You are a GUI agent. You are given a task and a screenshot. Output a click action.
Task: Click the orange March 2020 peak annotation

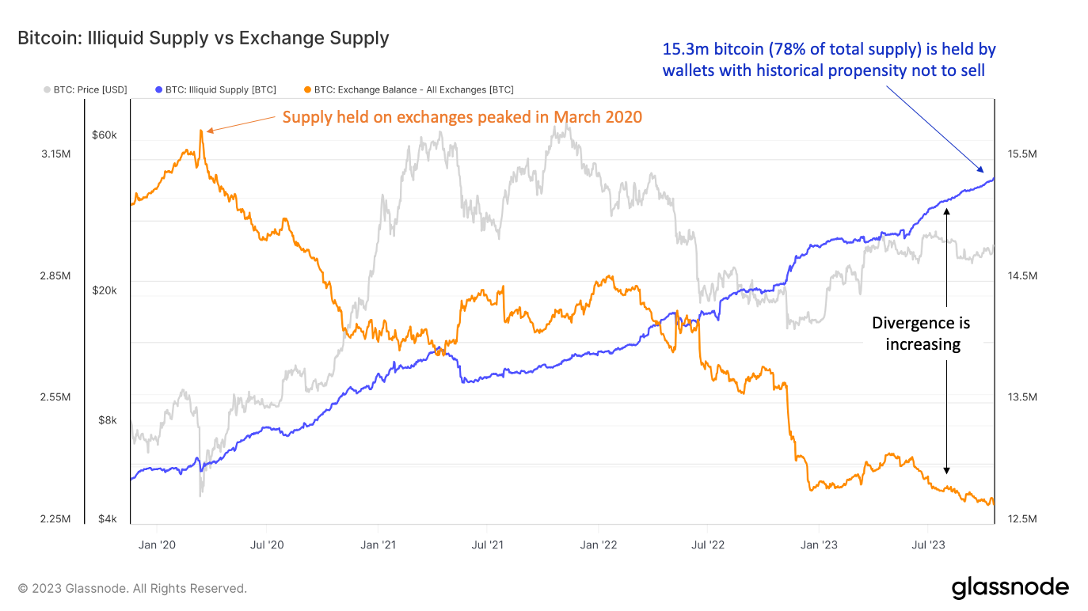[x=462, y=117]
